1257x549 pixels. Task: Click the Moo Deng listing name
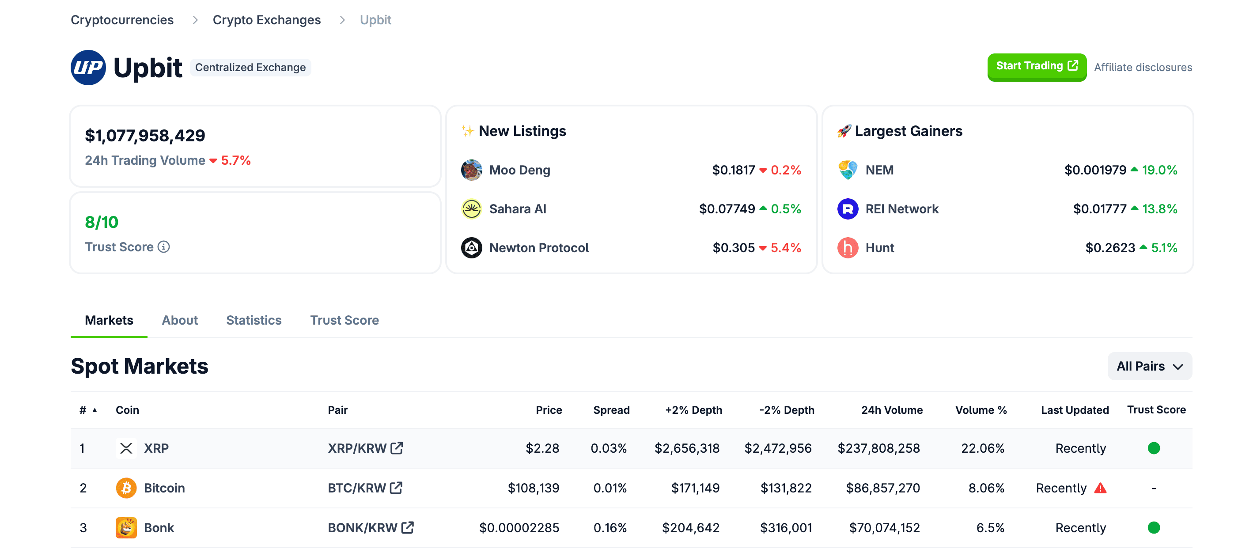point(520,170)
